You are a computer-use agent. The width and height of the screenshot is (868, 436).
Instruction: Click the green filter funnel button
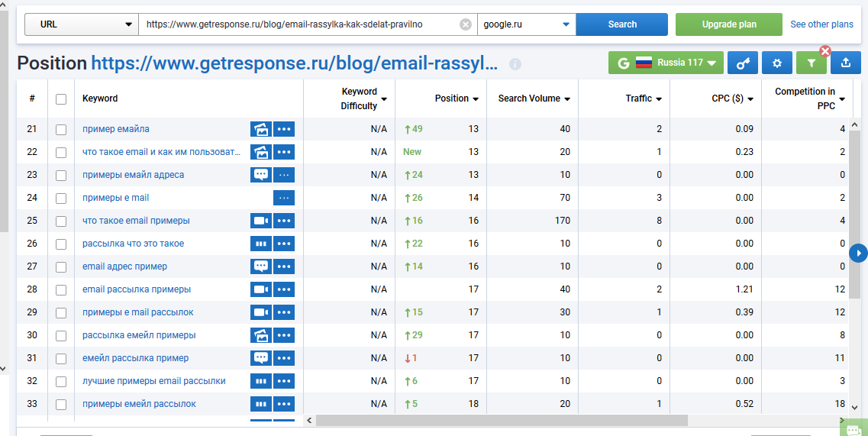tap(811, 63)
